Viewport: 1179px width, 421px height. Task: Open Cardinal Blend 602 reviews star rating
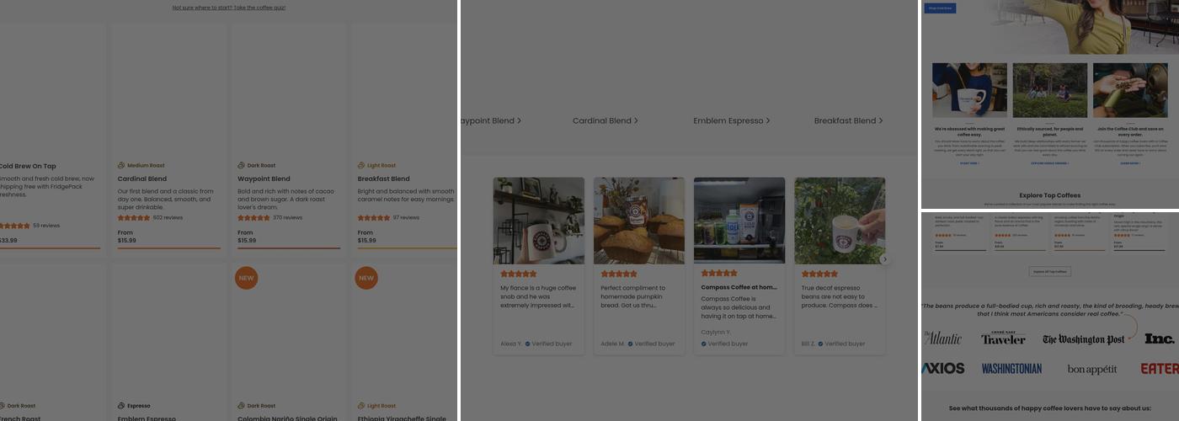coord(133,218)
